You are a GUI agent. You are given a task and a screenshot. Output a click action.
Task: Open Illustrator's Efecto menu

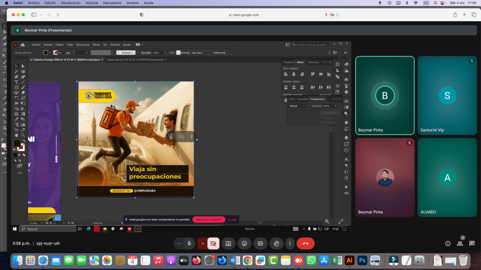coord(96,45)
